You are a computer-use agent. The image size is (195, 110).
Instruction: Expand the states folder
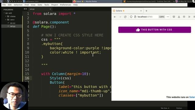tap(6, 16)
